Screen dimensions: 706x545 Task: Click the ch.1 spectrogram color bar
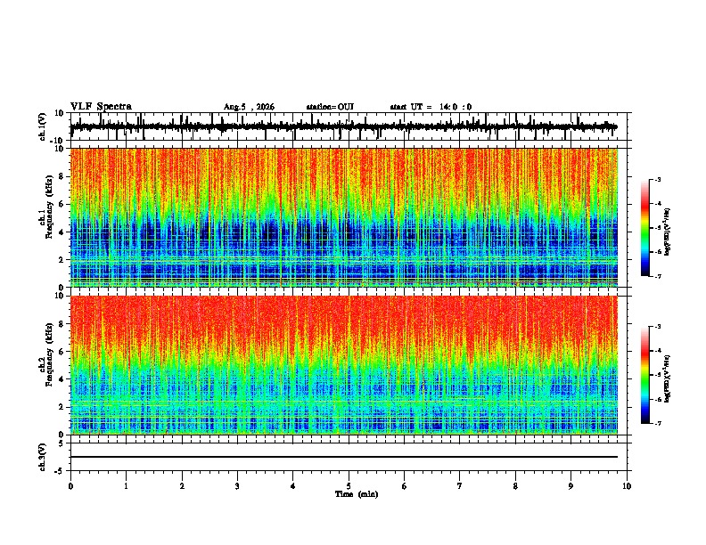pyautogui.click(x=644, y=228)
